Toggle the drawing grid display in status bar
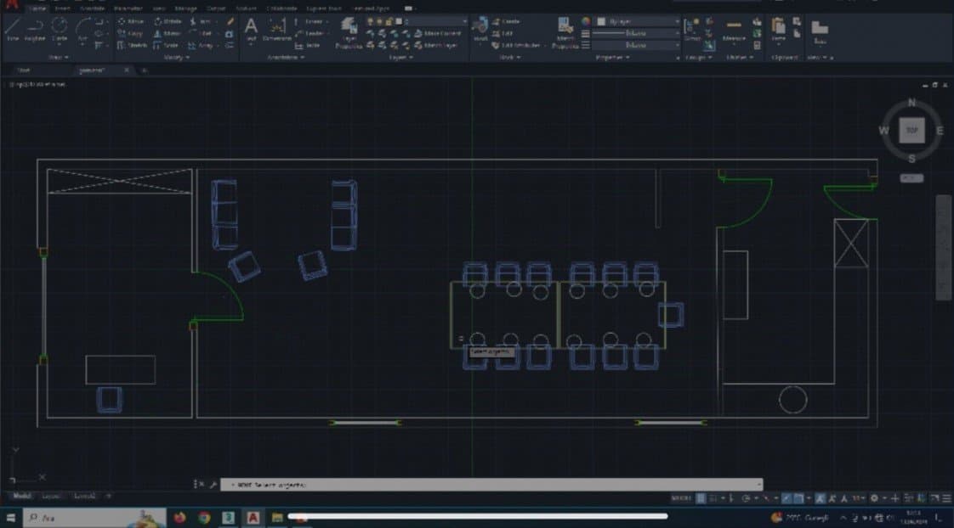The width and height of the screenshot is (954, 528). click(701, 498)
